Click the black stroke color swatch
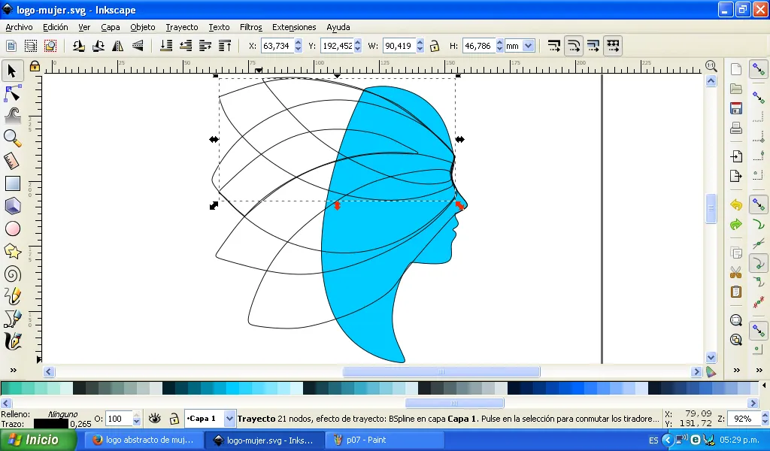The width and height of the screenshot is (770, 451). (x=51, y=424)
